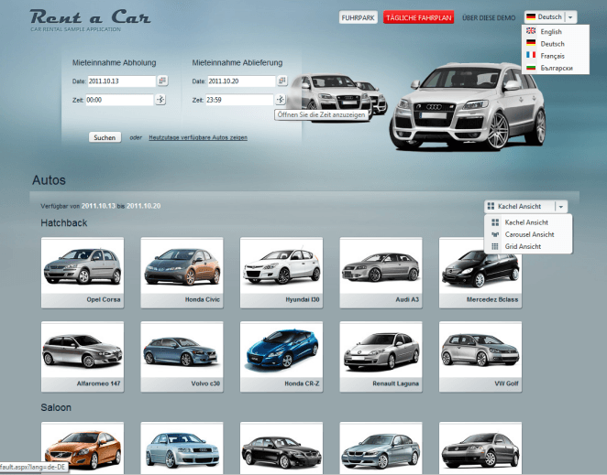Open the FUHRPARK page
The image size is (607, 475).
(x=359, y=17)
